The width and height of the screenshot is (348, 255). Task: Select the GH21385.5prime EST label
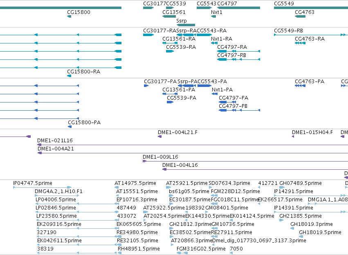pos(301,216)
